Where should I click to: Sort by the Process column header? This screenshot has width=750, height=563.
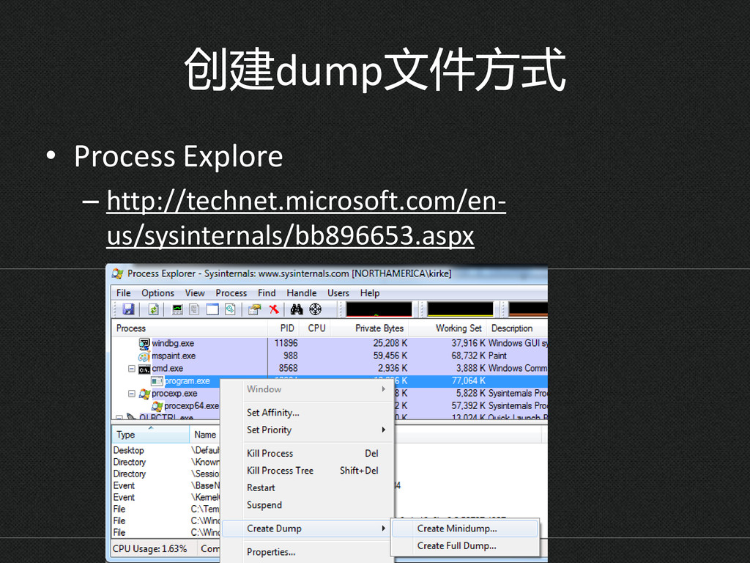coord(190,328)
